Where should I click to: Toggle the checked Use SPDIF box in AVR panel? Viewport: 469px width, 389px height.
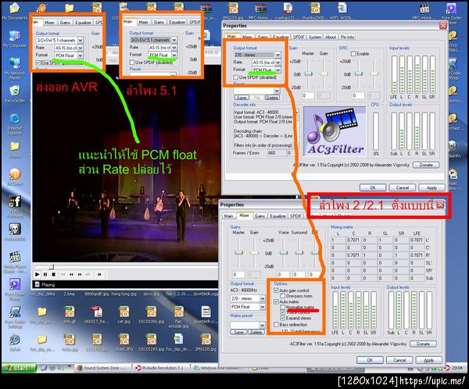[38, 62]
